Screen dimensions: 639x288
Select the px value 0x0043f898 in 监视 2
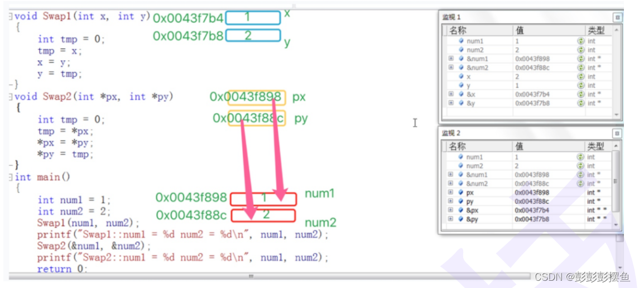532,192
